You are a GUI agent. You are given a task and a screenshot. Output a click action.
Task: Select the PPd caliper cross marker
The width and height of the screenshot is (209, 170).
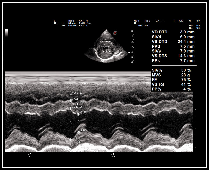(x=70, y=140)
